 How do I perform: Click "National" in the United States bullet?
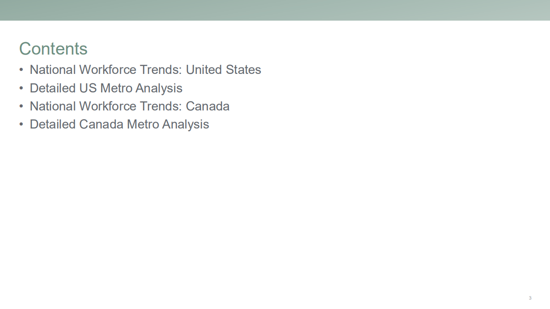[x=52, y=70]
